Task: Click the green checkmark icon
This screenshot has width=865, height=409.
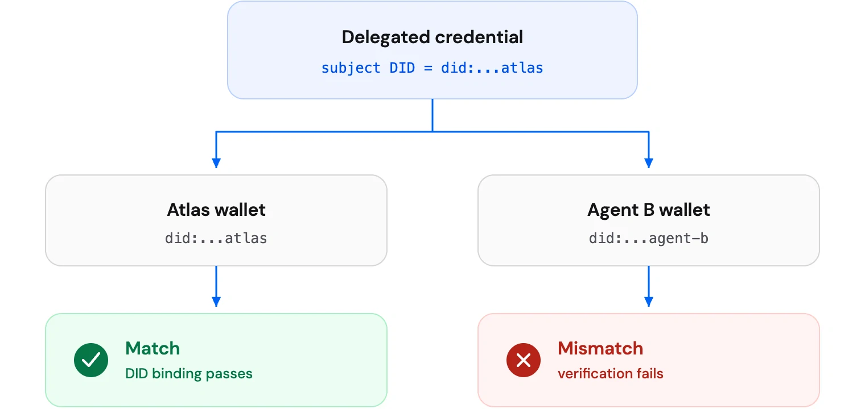Action: [x=91, y=360]
